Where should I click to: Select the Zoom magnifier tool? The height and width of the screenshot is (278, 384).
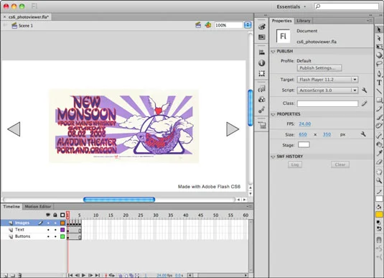[x=379, y=181]
